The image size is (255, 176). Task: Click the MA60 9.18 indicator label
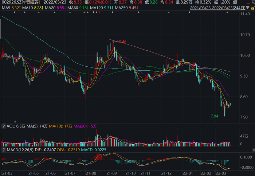point(78,8)
